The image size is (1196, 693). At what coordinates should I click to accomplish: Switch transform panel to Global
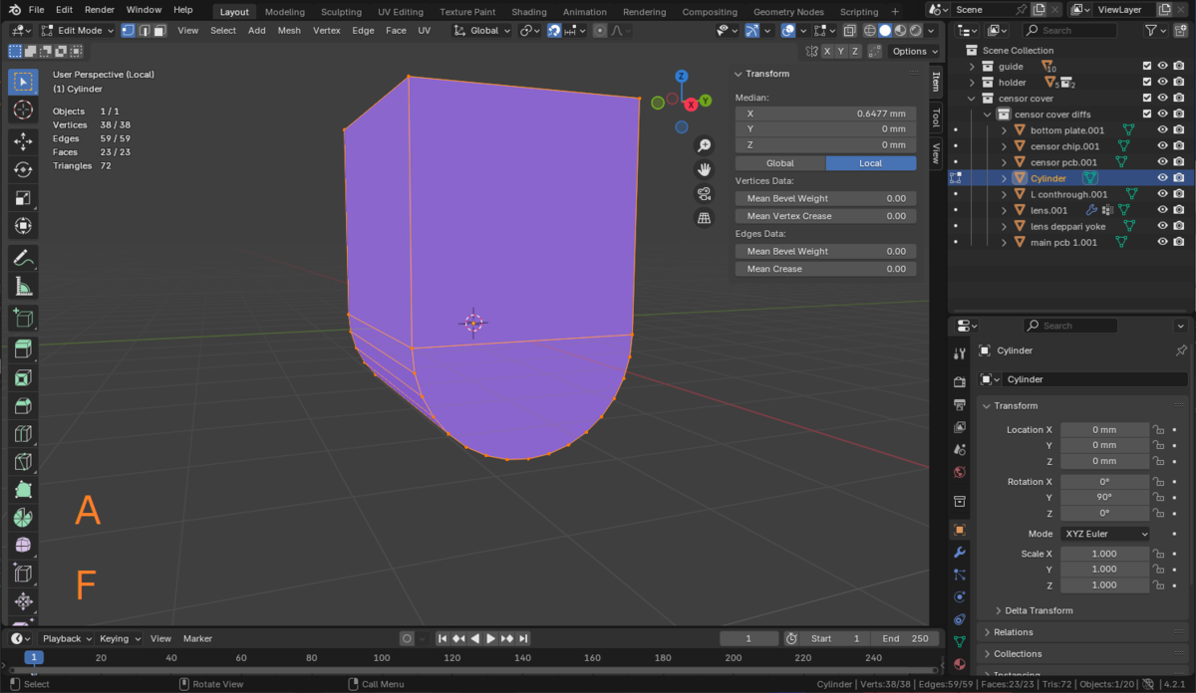click(780, 163)
